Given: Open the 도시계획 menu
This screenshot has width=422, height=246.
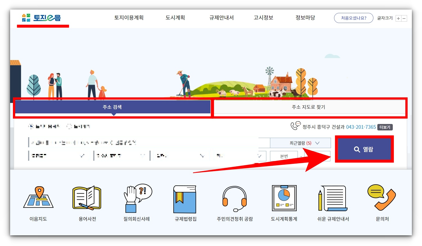Looking at the screenshot, I should pos(175,18).
